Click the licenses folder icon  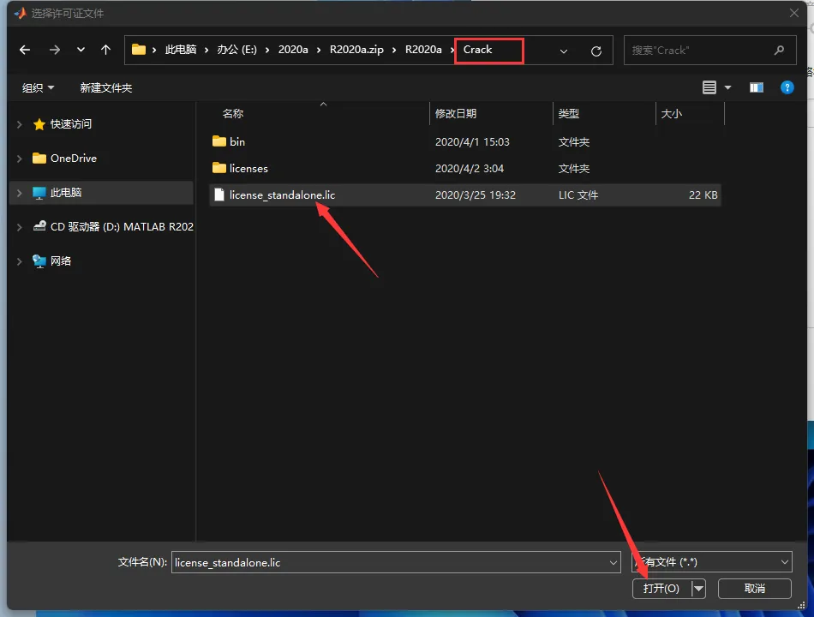pos(219,168)
